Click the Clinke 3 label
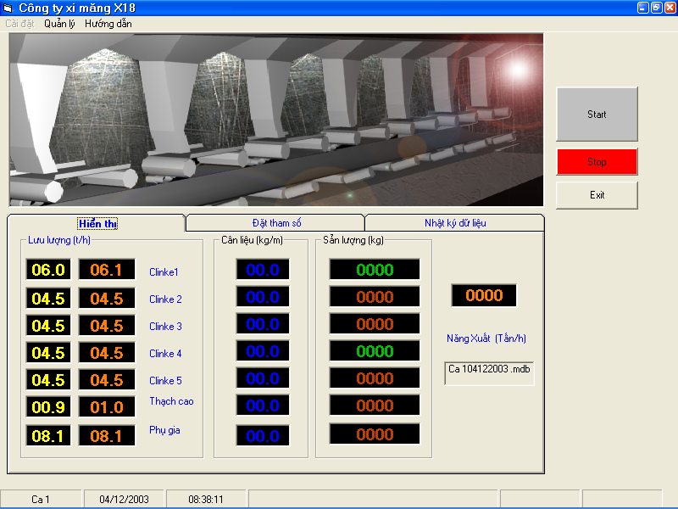678x509 pixels. [x=166, y=327]
